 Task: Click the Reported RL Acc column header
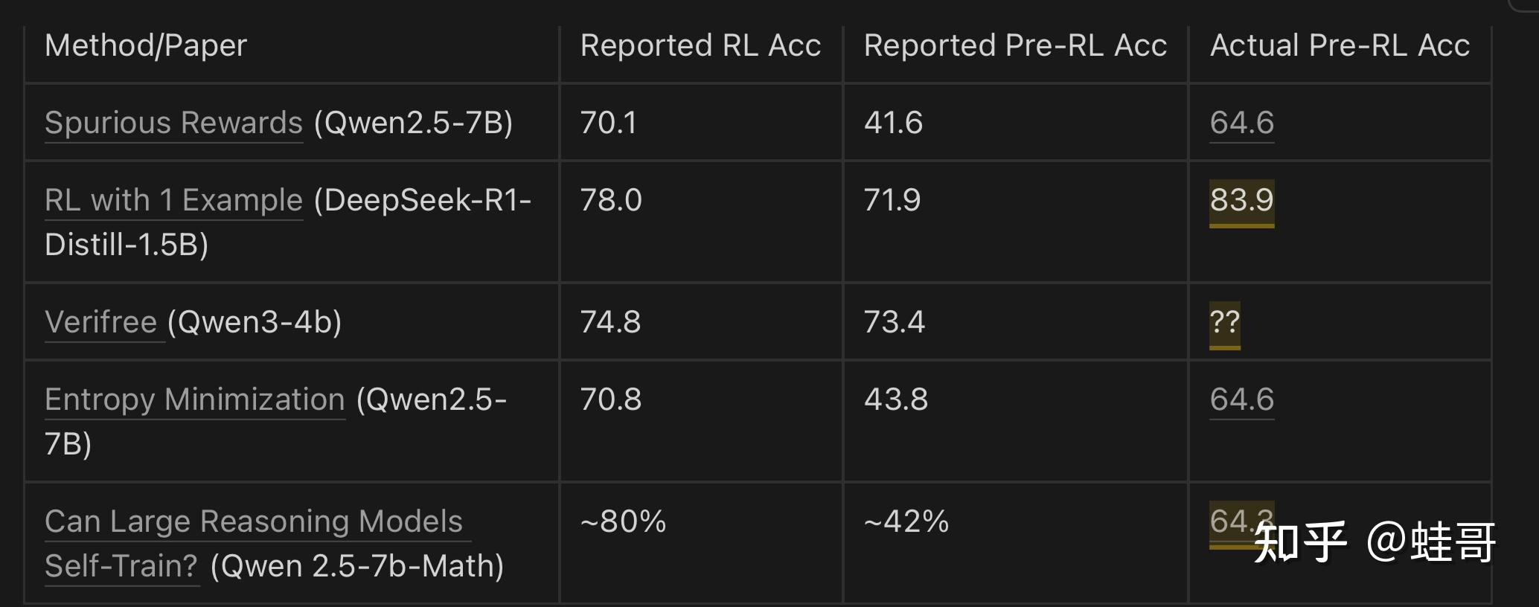(700, 45)
